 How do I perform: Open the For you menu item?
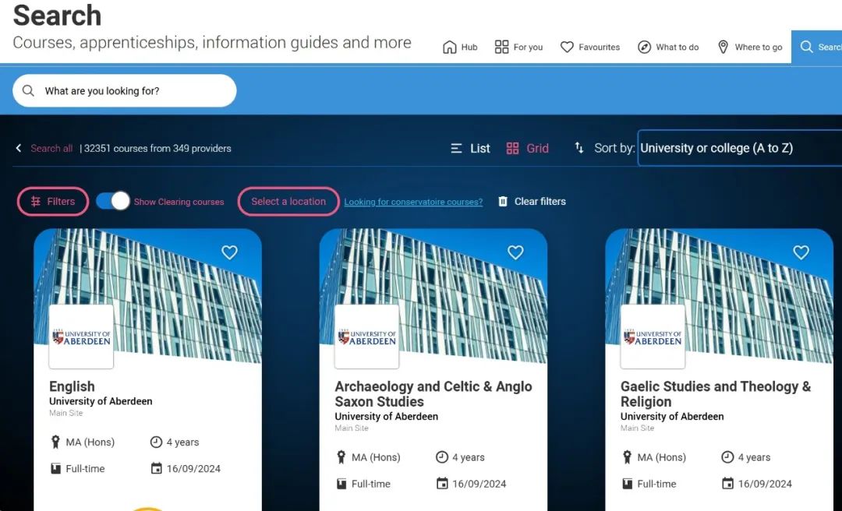coord(518,48)
